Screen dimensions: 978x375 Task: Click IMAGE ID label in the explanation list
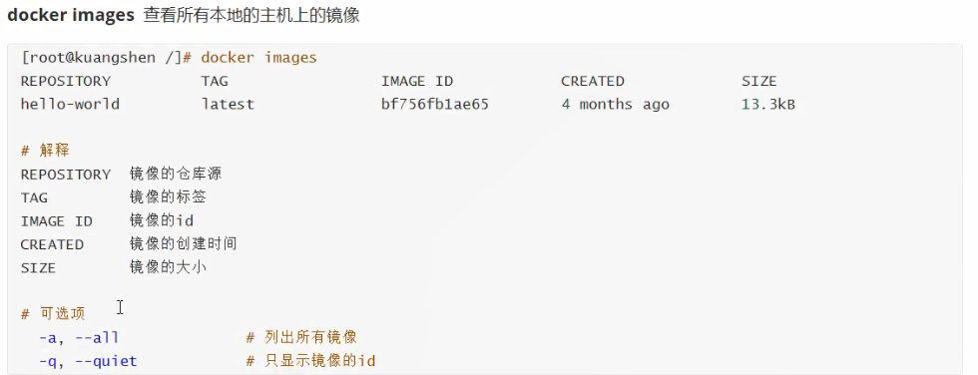coord(56,221)
